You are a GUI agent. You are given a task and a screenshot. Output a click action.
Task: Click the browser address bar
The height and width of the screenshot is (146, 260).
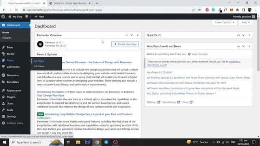coord(106,10)
